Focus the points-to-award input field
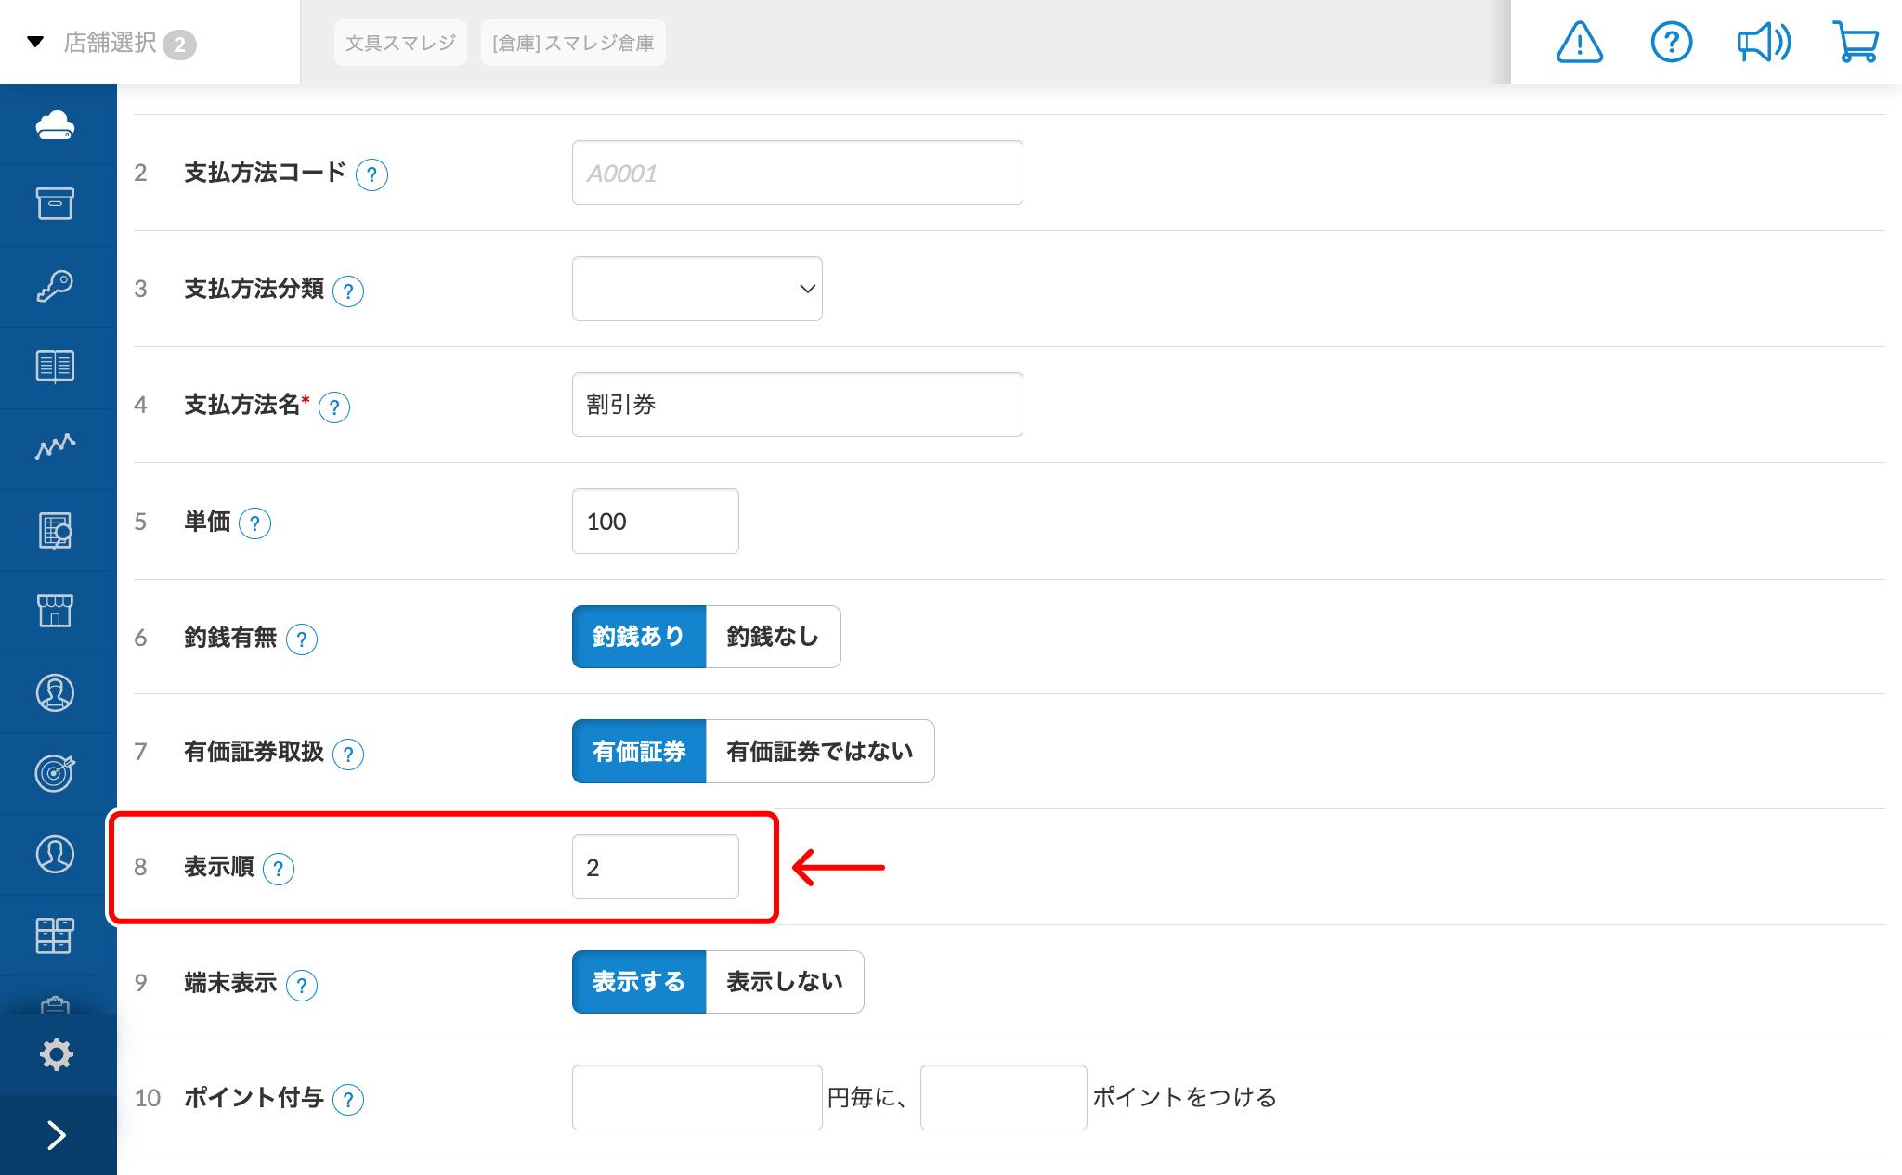This screenshot has height=1175, width=1902. [x=1004, y=1097]
